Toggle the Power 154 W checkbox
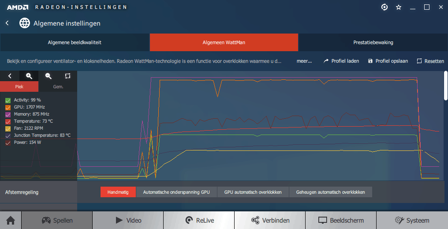Image resolution: width=448 pixels, height=229 pixels. [7, 143]
